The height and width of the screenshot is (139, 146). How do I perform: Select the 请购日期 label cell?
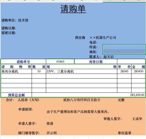tap(9, 28)
